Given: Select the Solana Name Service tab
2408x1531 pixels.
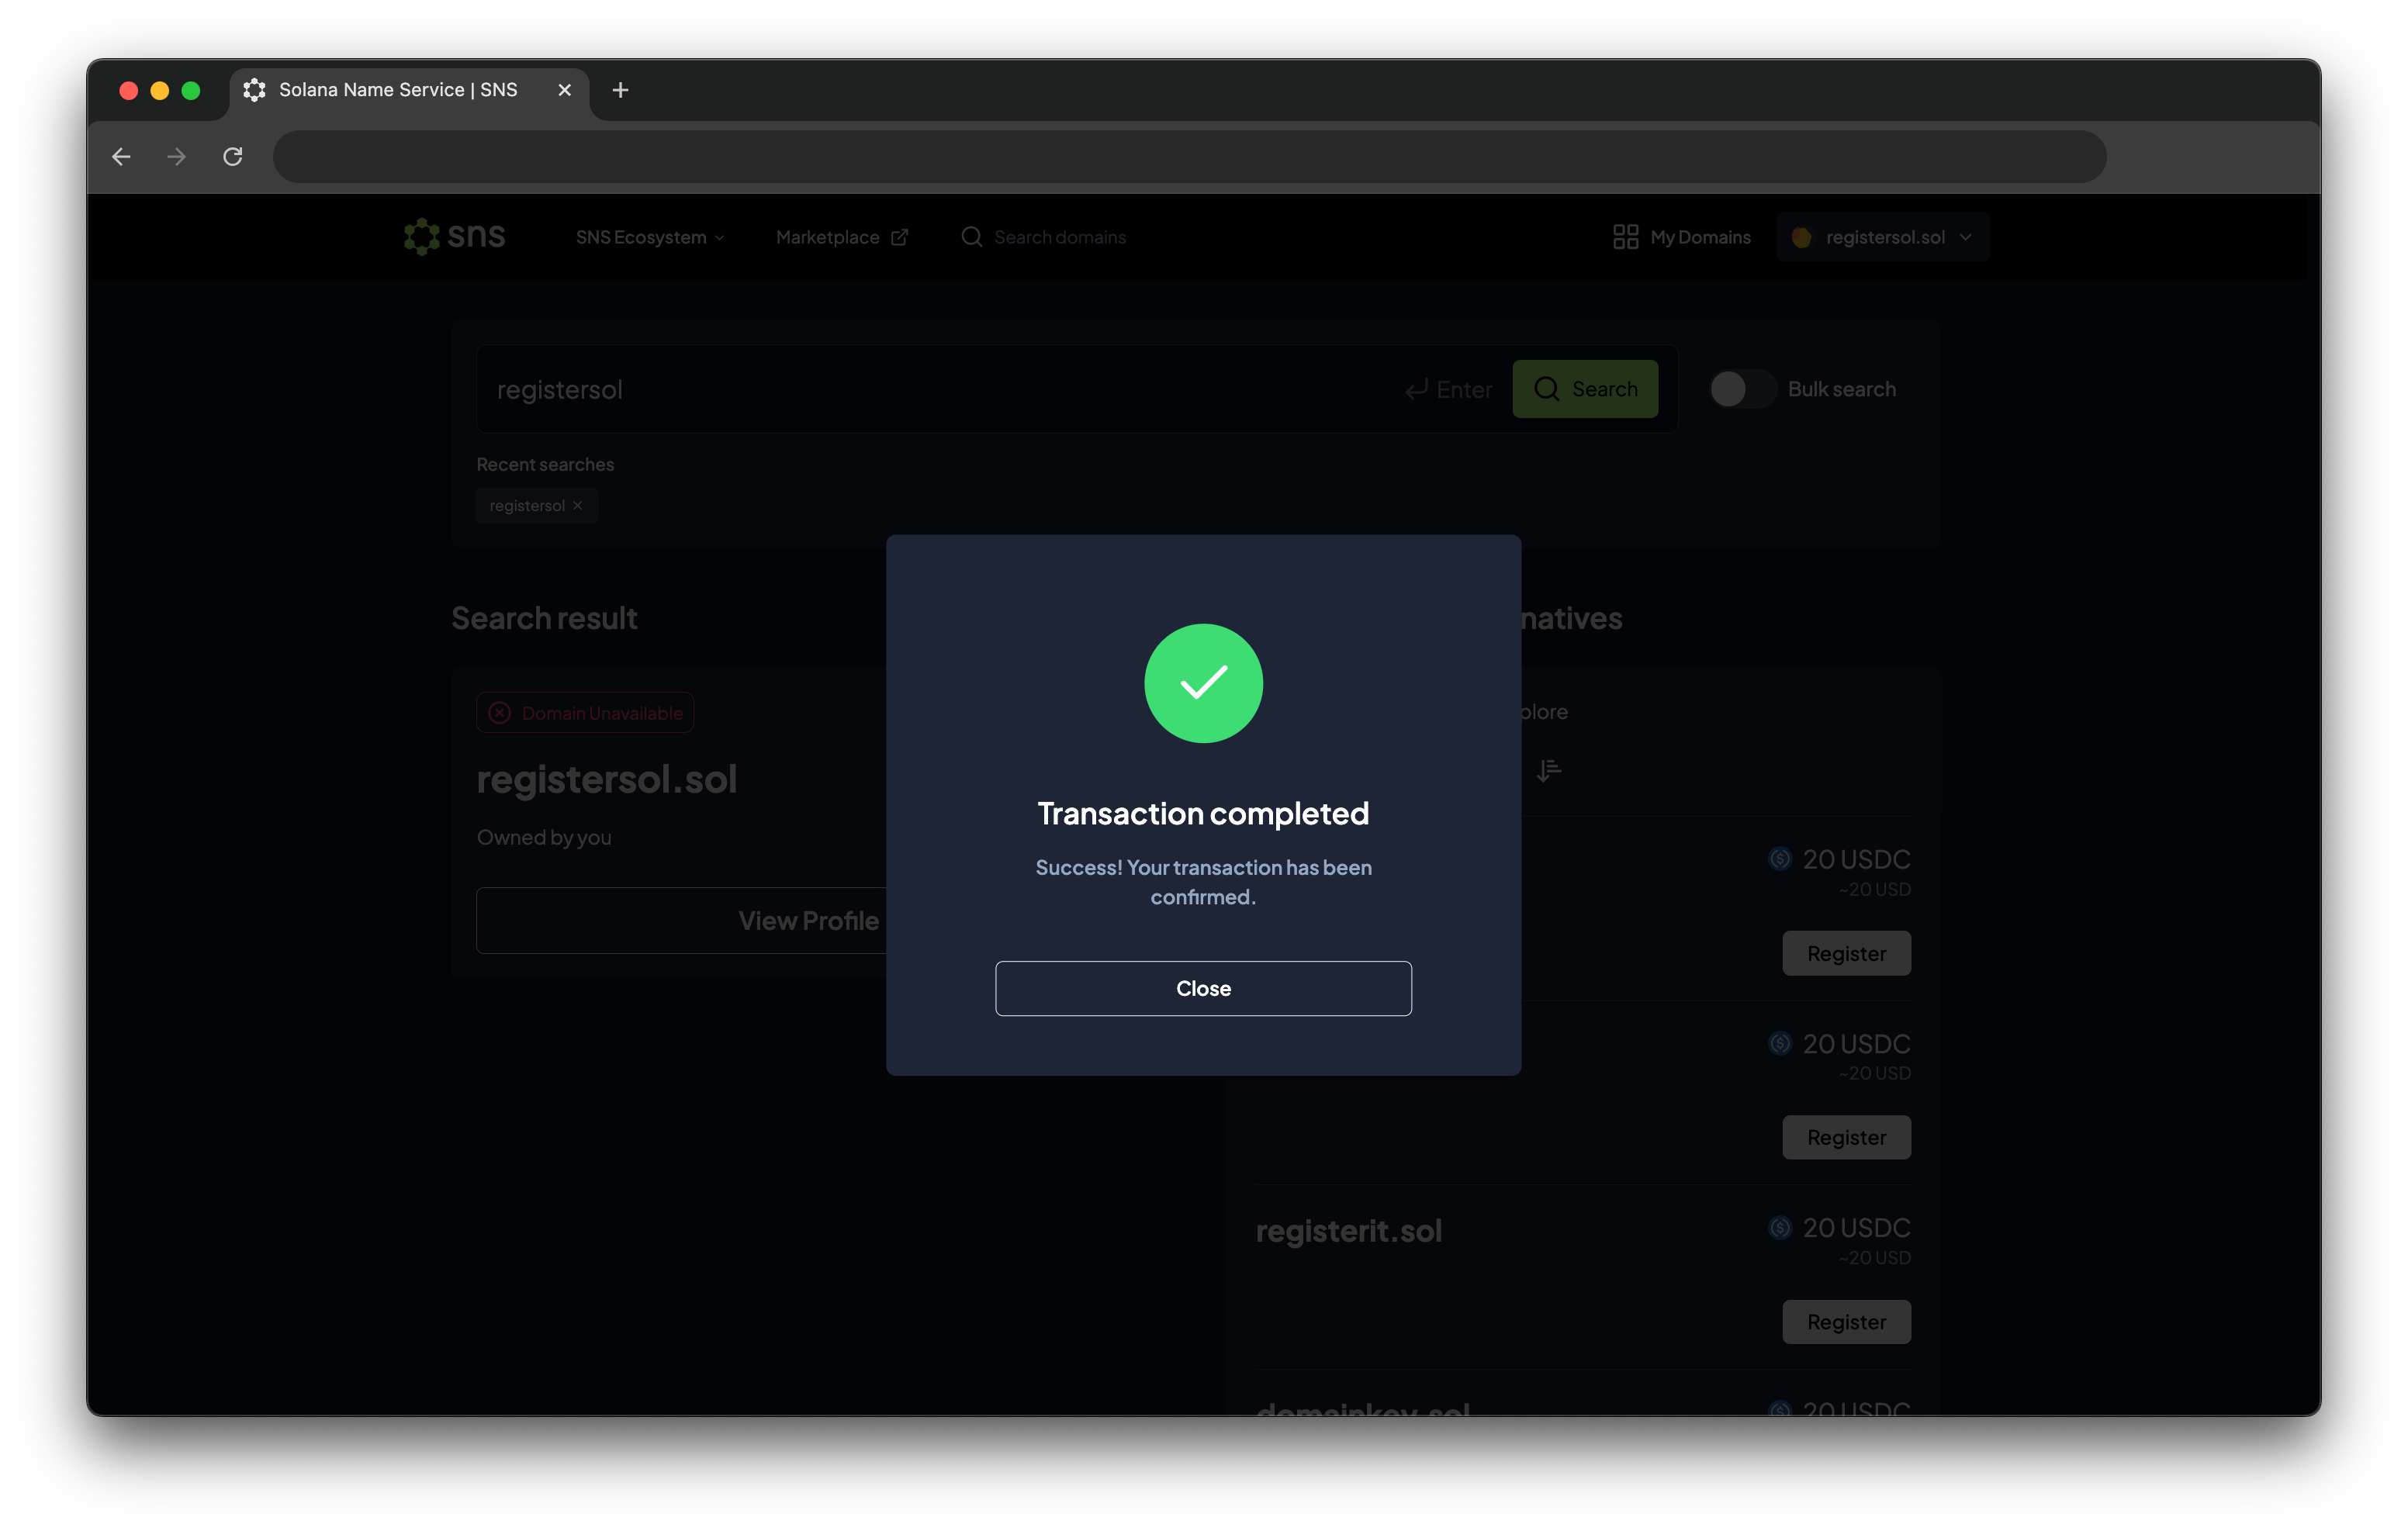Looking at the screenshot, I should click(398, 90).
